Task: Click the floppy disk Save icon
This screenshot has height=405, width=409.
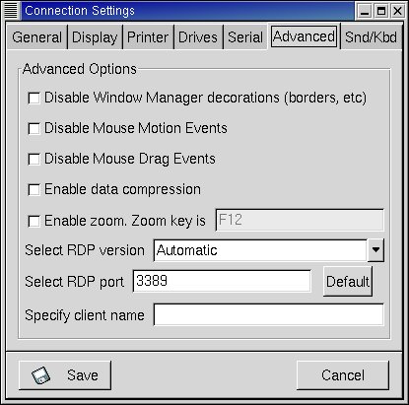Action: (41, 375)
